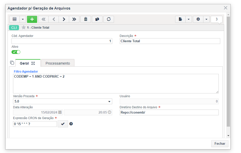The height and width of the screenshot is (153, 241).
Task: Click the CLI badge
Action: [x=14, y=28]
